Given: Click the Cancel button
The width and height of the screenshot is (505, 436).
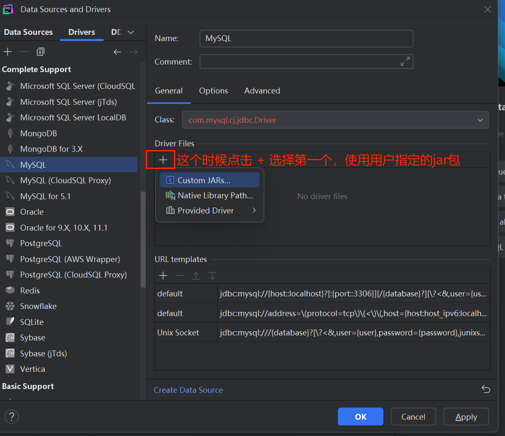Looking at the screenshot, I should (x=413, y=417).
